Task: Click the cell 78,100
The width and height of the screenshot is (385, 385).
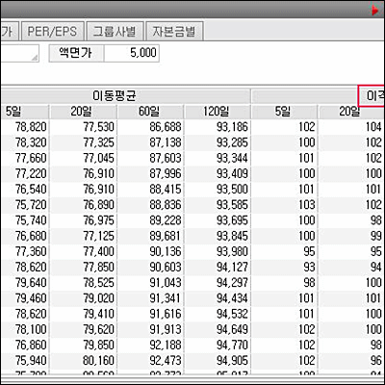Action: point(24,329)
